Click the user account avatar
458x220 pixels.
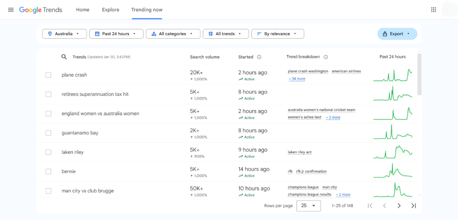(x=449, y=10)
